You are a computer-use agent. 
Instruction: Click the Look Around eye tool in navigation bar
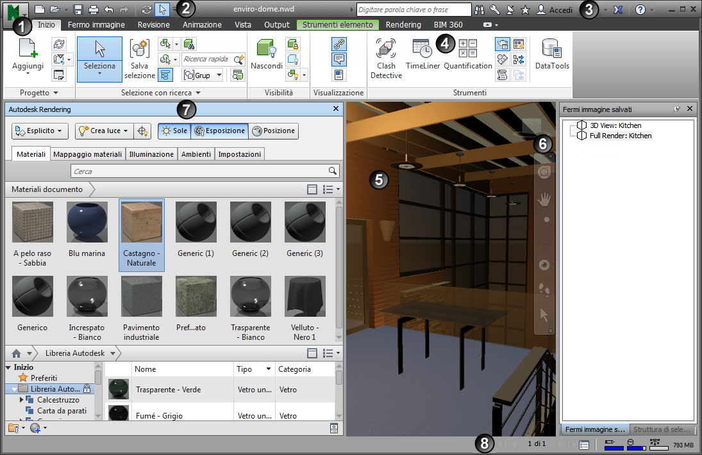point(544,265)
